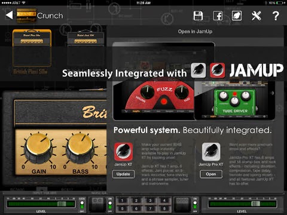This screenshot has height=215, width=287.
Task: Select preset slot 4
Action: (x=164, y=200)
